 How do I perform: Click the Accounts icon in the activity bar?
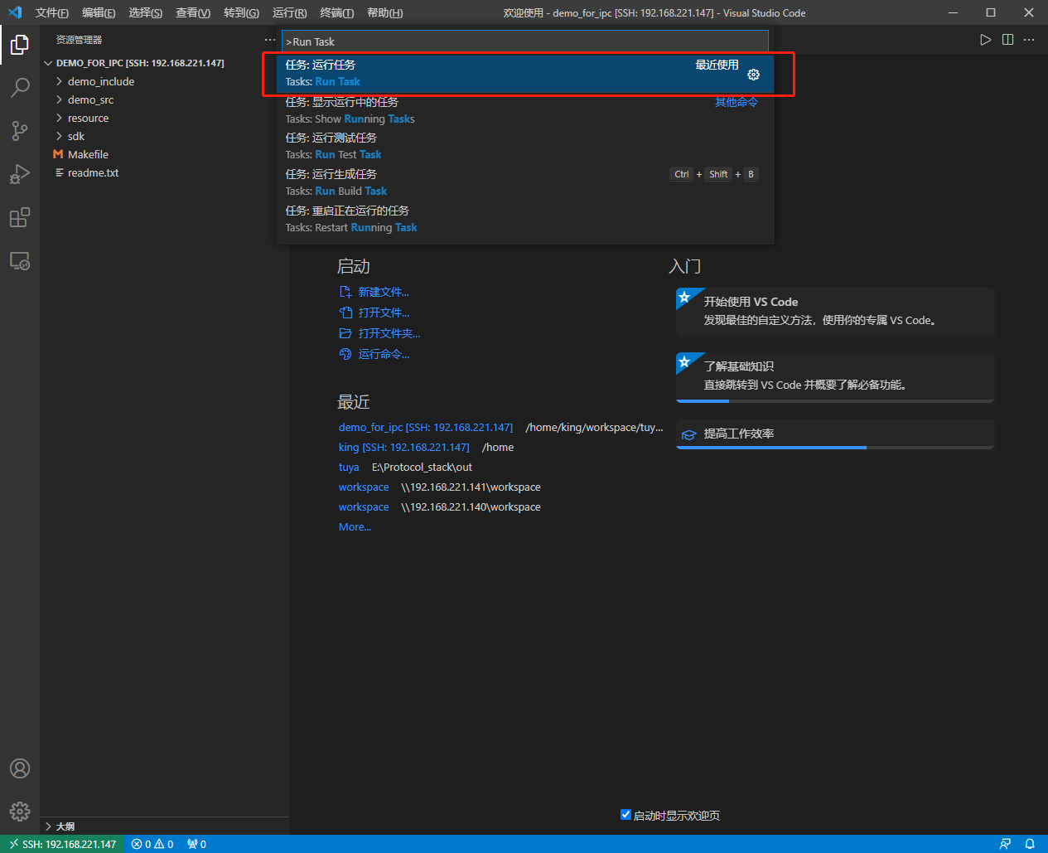[19, 768]
